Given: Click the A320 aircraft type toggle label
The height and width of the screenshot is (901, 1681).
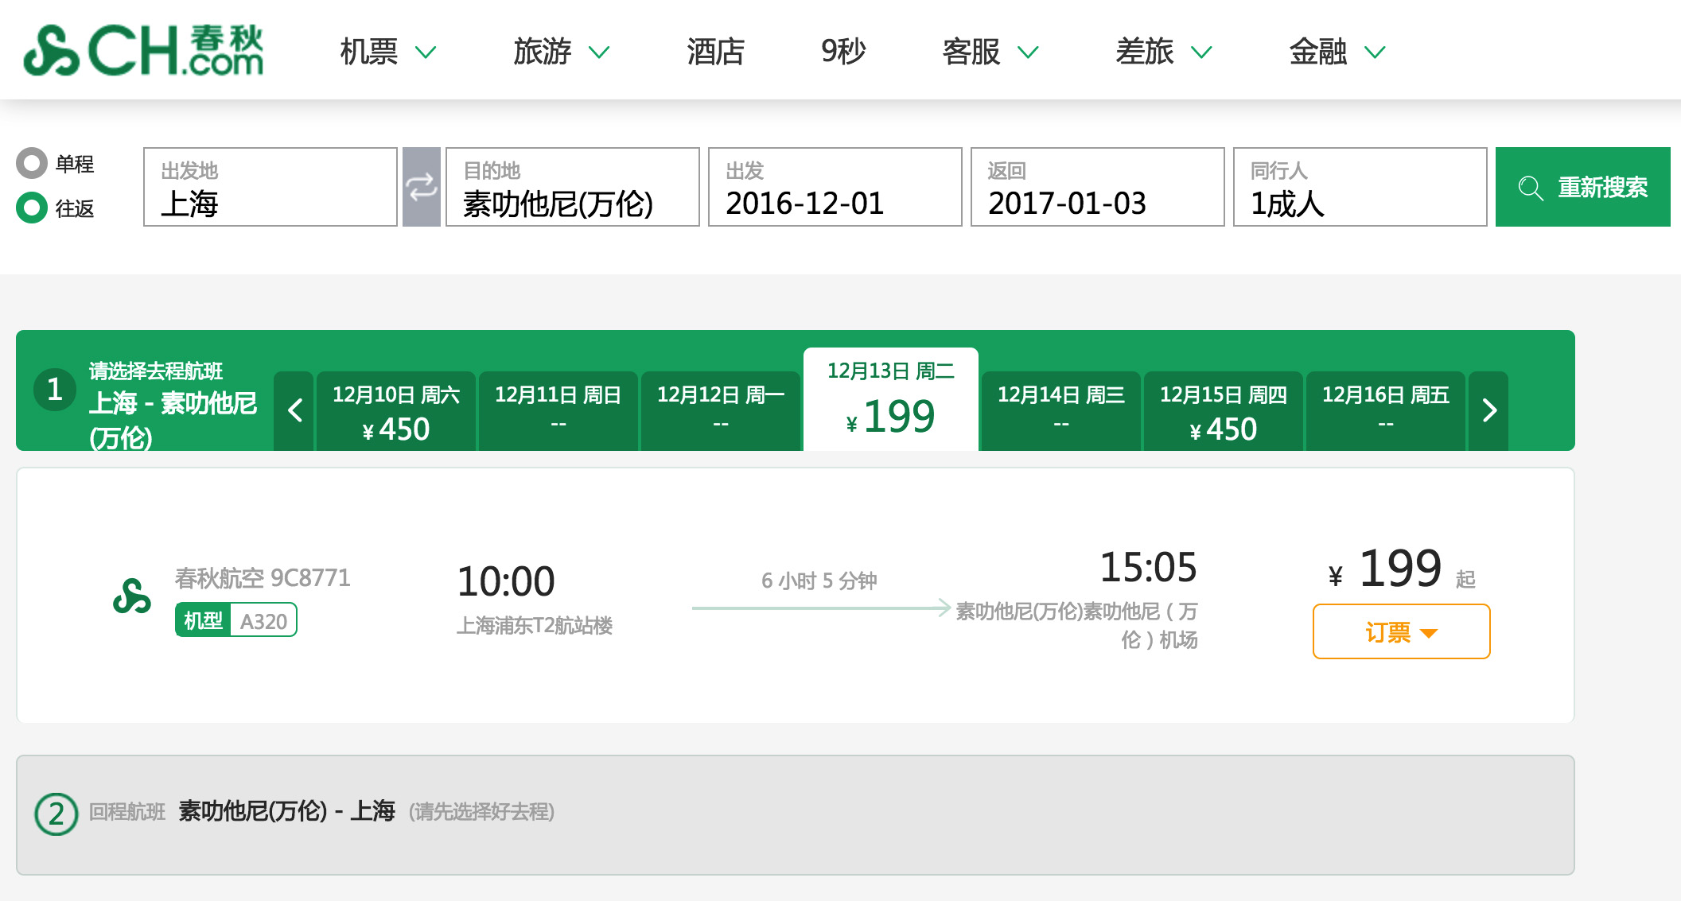Looking at the screenshot, I should tap(235, 620).
